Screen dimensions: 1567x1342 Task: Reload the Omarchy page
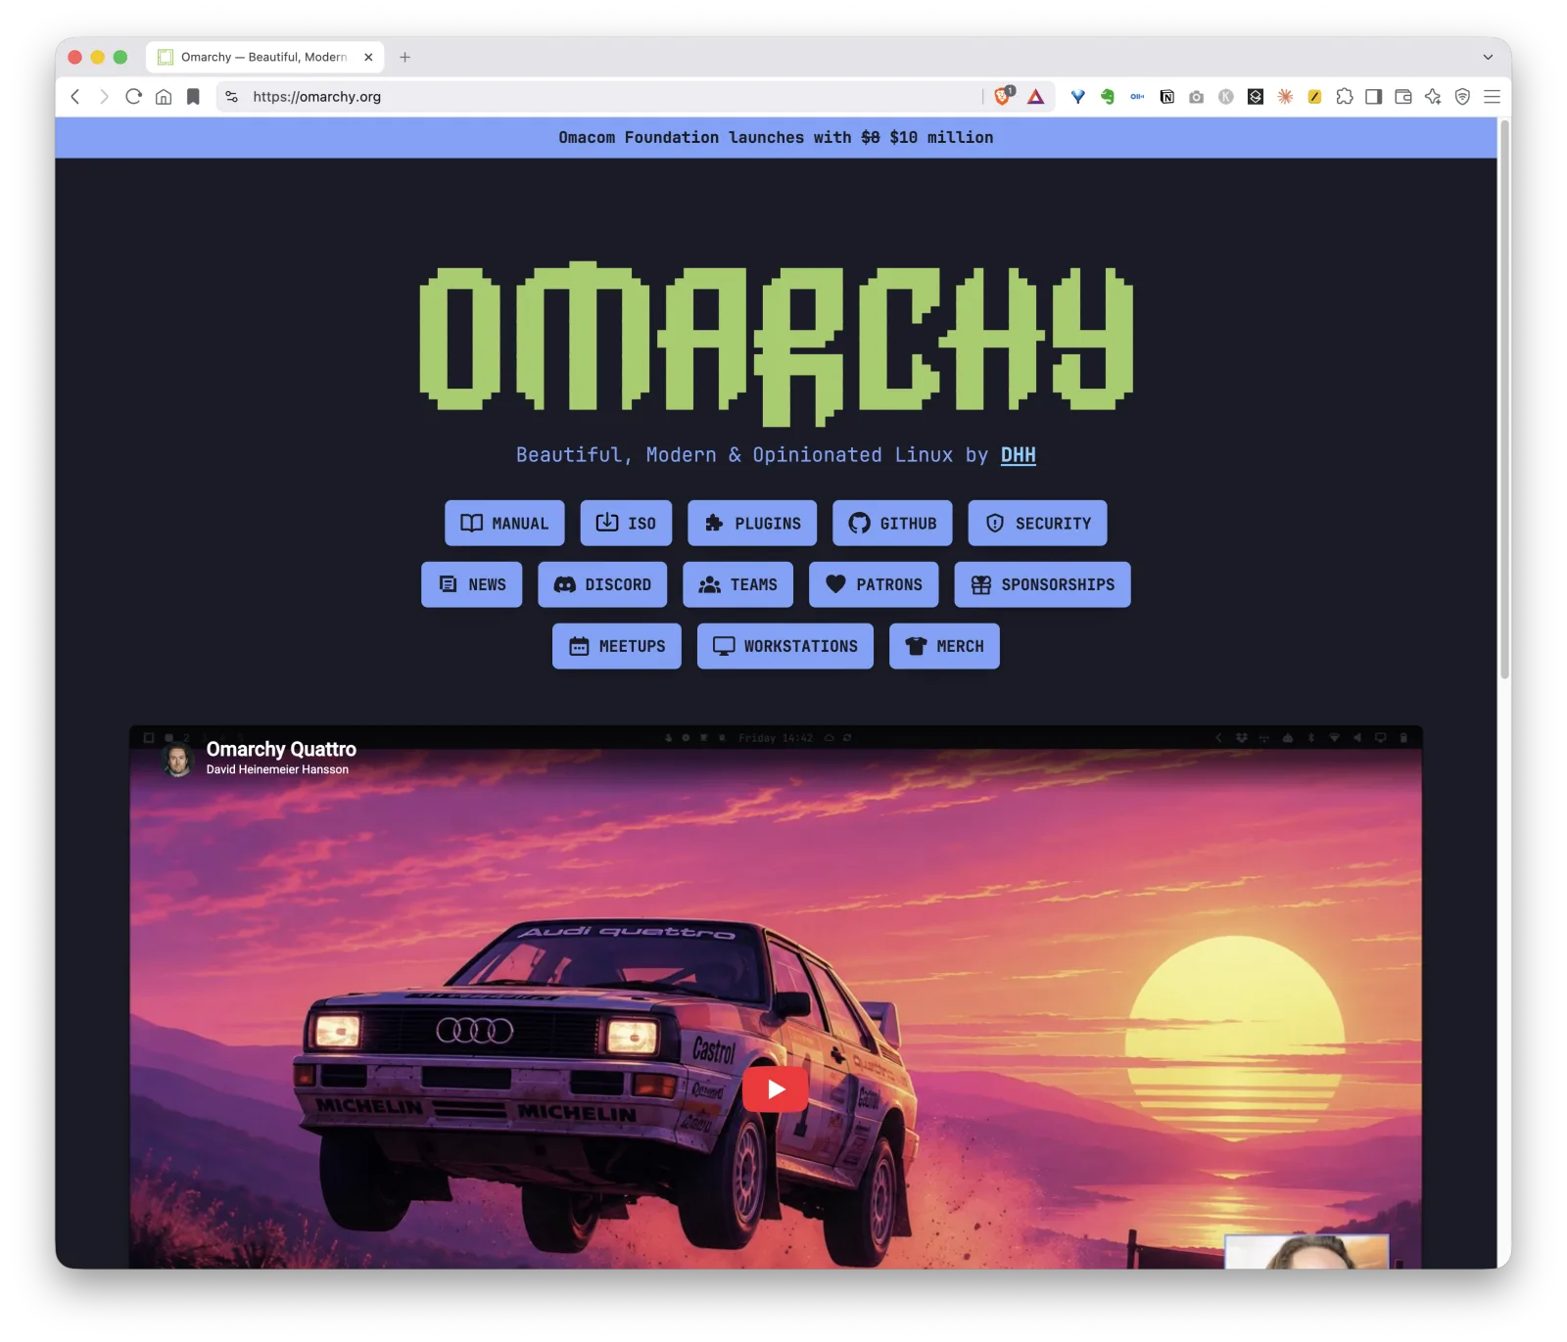[x=134, y=96]
